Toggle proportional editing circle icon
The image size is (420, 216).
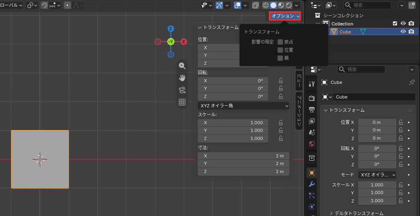[67, 5]
